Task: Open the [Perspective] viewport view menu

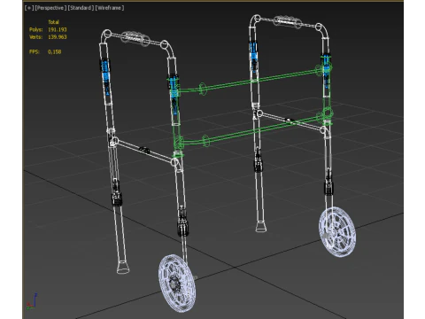Action: point(50,8)
